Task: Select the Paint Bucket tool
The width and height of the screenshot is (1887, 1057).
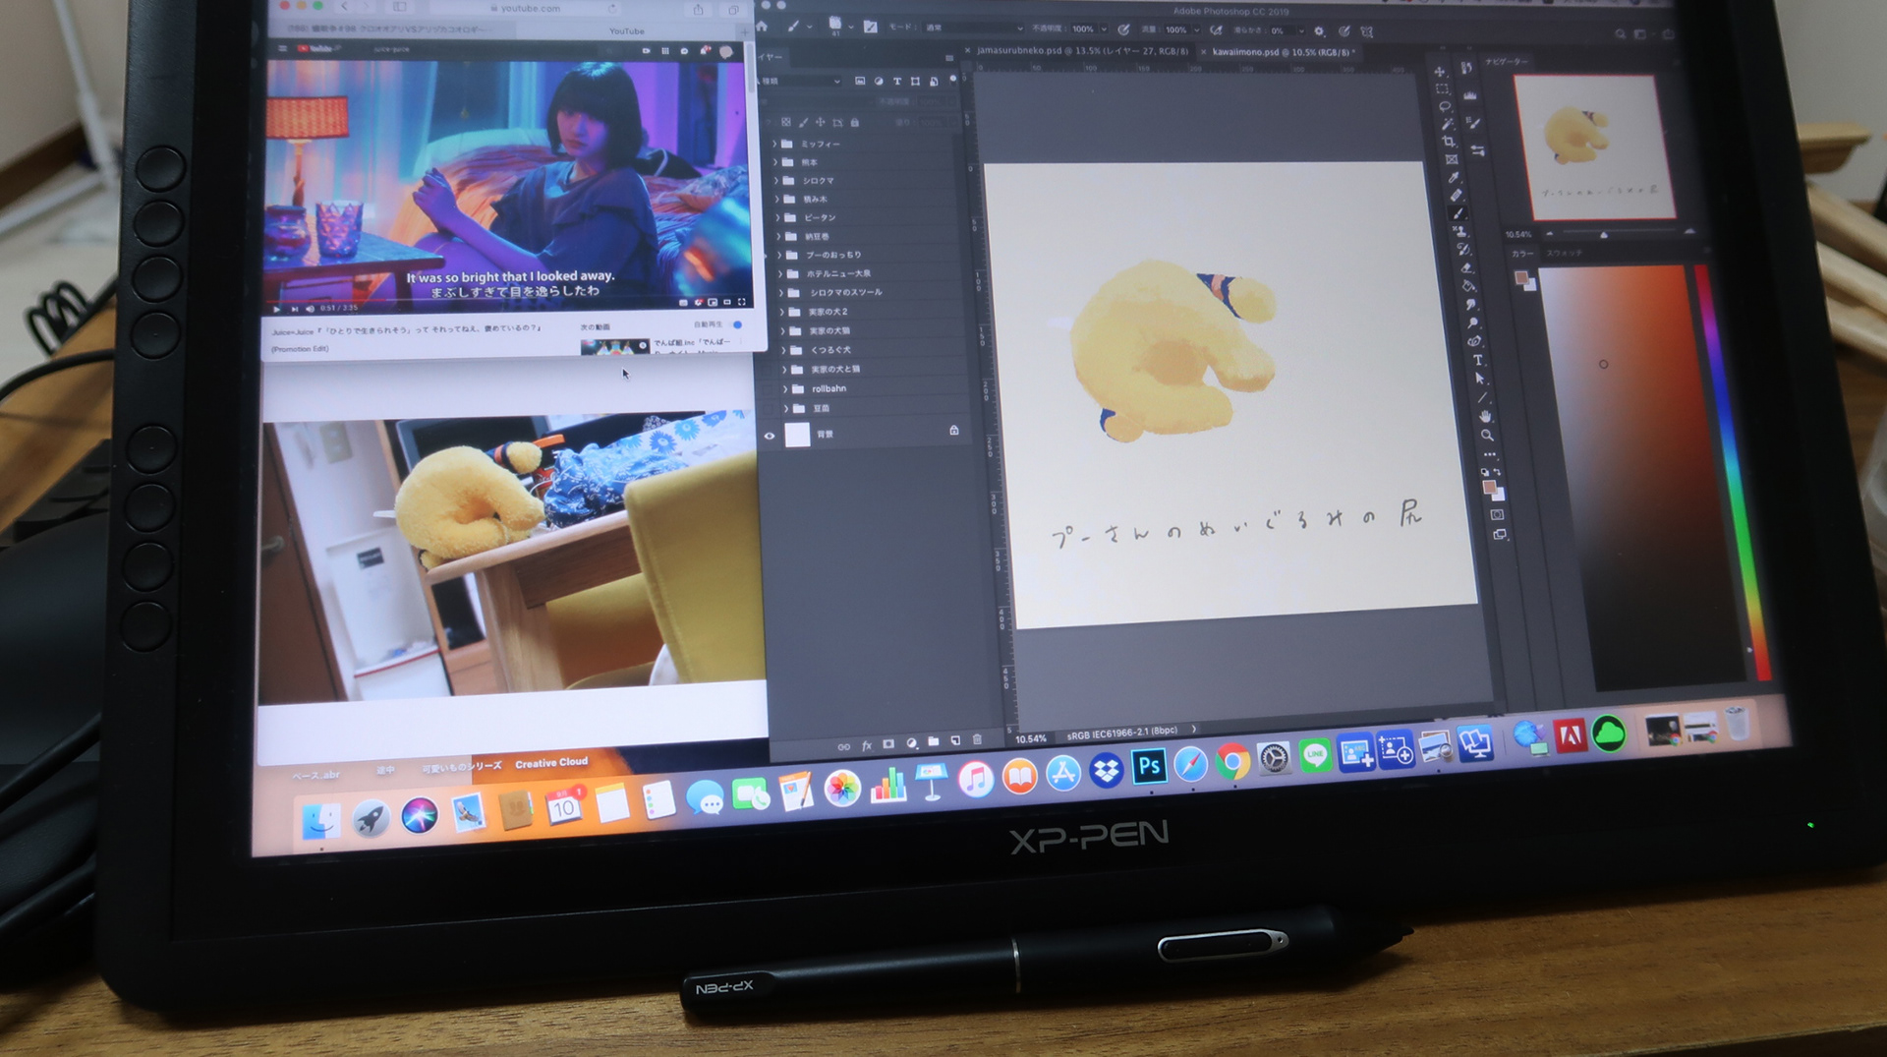Action: (1468, 286)
